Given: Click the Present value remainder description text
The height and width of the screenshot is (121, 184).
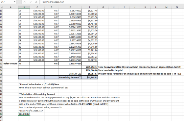Looking at the screenshot, I should click(x=140, y=74).
